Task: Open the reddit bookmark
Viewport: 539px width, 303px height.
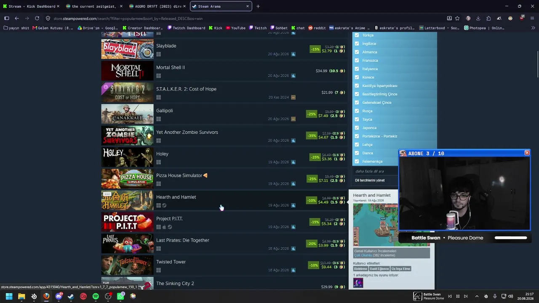Action: 317,28
